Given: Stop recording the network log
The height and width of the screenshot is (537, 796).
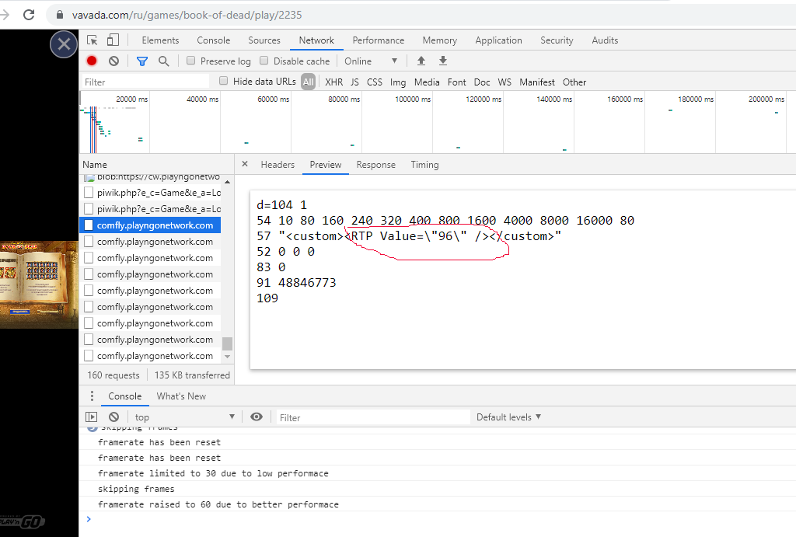Looking at the screenshot, I should [92, 61].
